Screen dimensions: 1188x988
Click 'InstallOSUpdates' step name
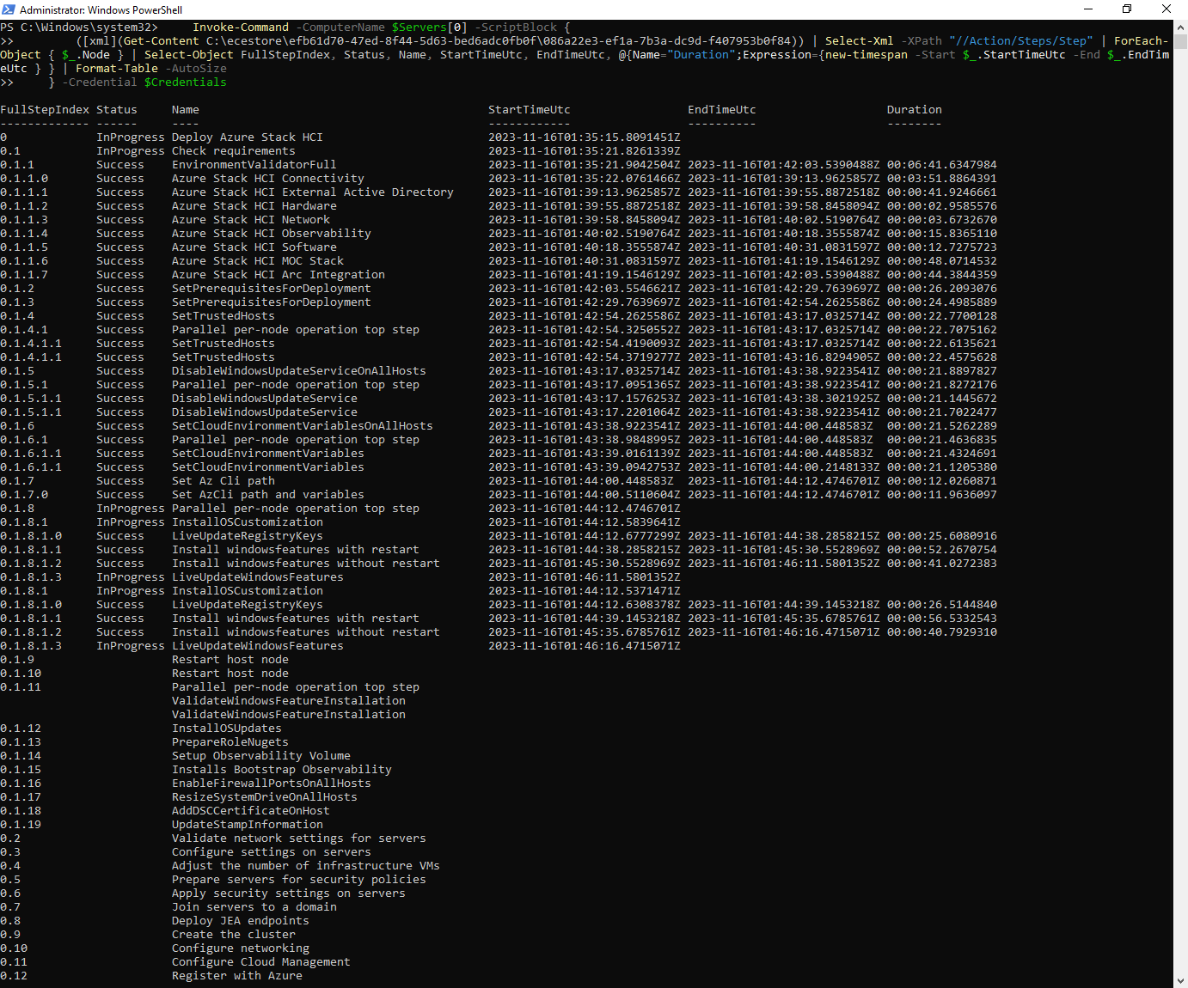[227, 729]
